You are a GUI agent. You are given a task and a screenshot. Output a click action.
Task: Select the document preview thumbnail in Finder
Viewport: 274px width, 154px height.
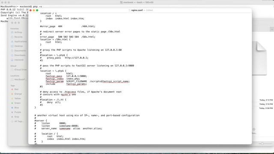click(259, 59)
